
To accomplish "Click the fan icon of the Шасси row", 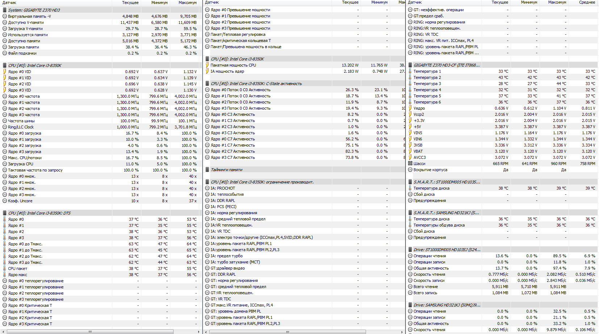I will 410,164.
